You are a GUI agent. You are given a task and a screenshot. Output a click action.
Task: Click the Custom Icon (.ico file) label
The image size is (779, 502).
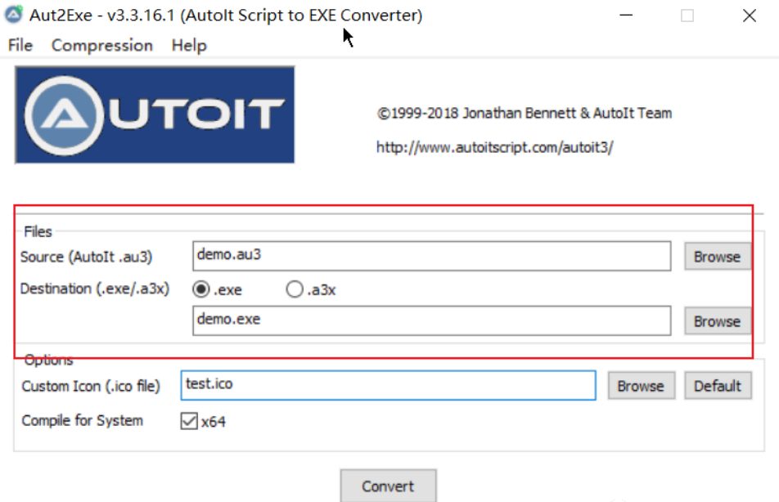tap(91, 386)
